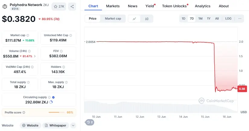Show Volume (24h) info icon
The width and height of the screenshot is (249, 131).
pos(29,51)
